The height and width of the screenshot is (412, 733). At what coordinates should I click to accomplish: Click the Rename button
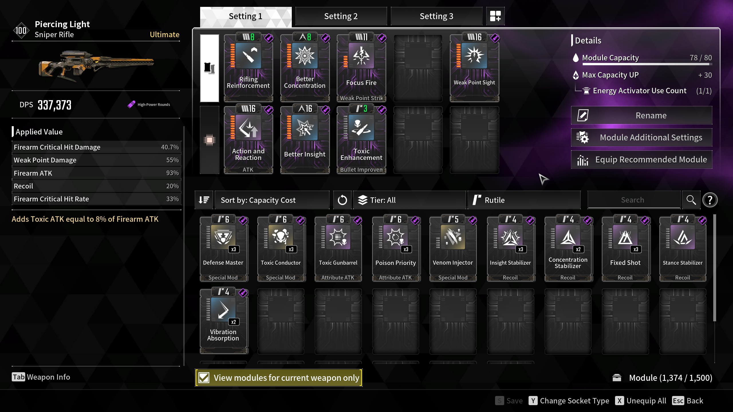(x=642, y=115)
